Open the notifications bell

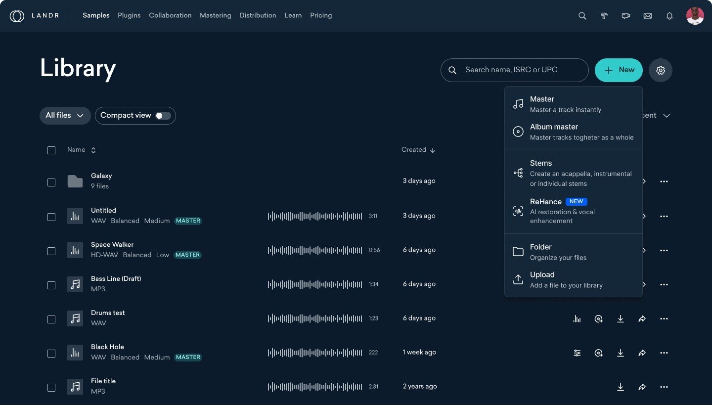click(669, 16)
